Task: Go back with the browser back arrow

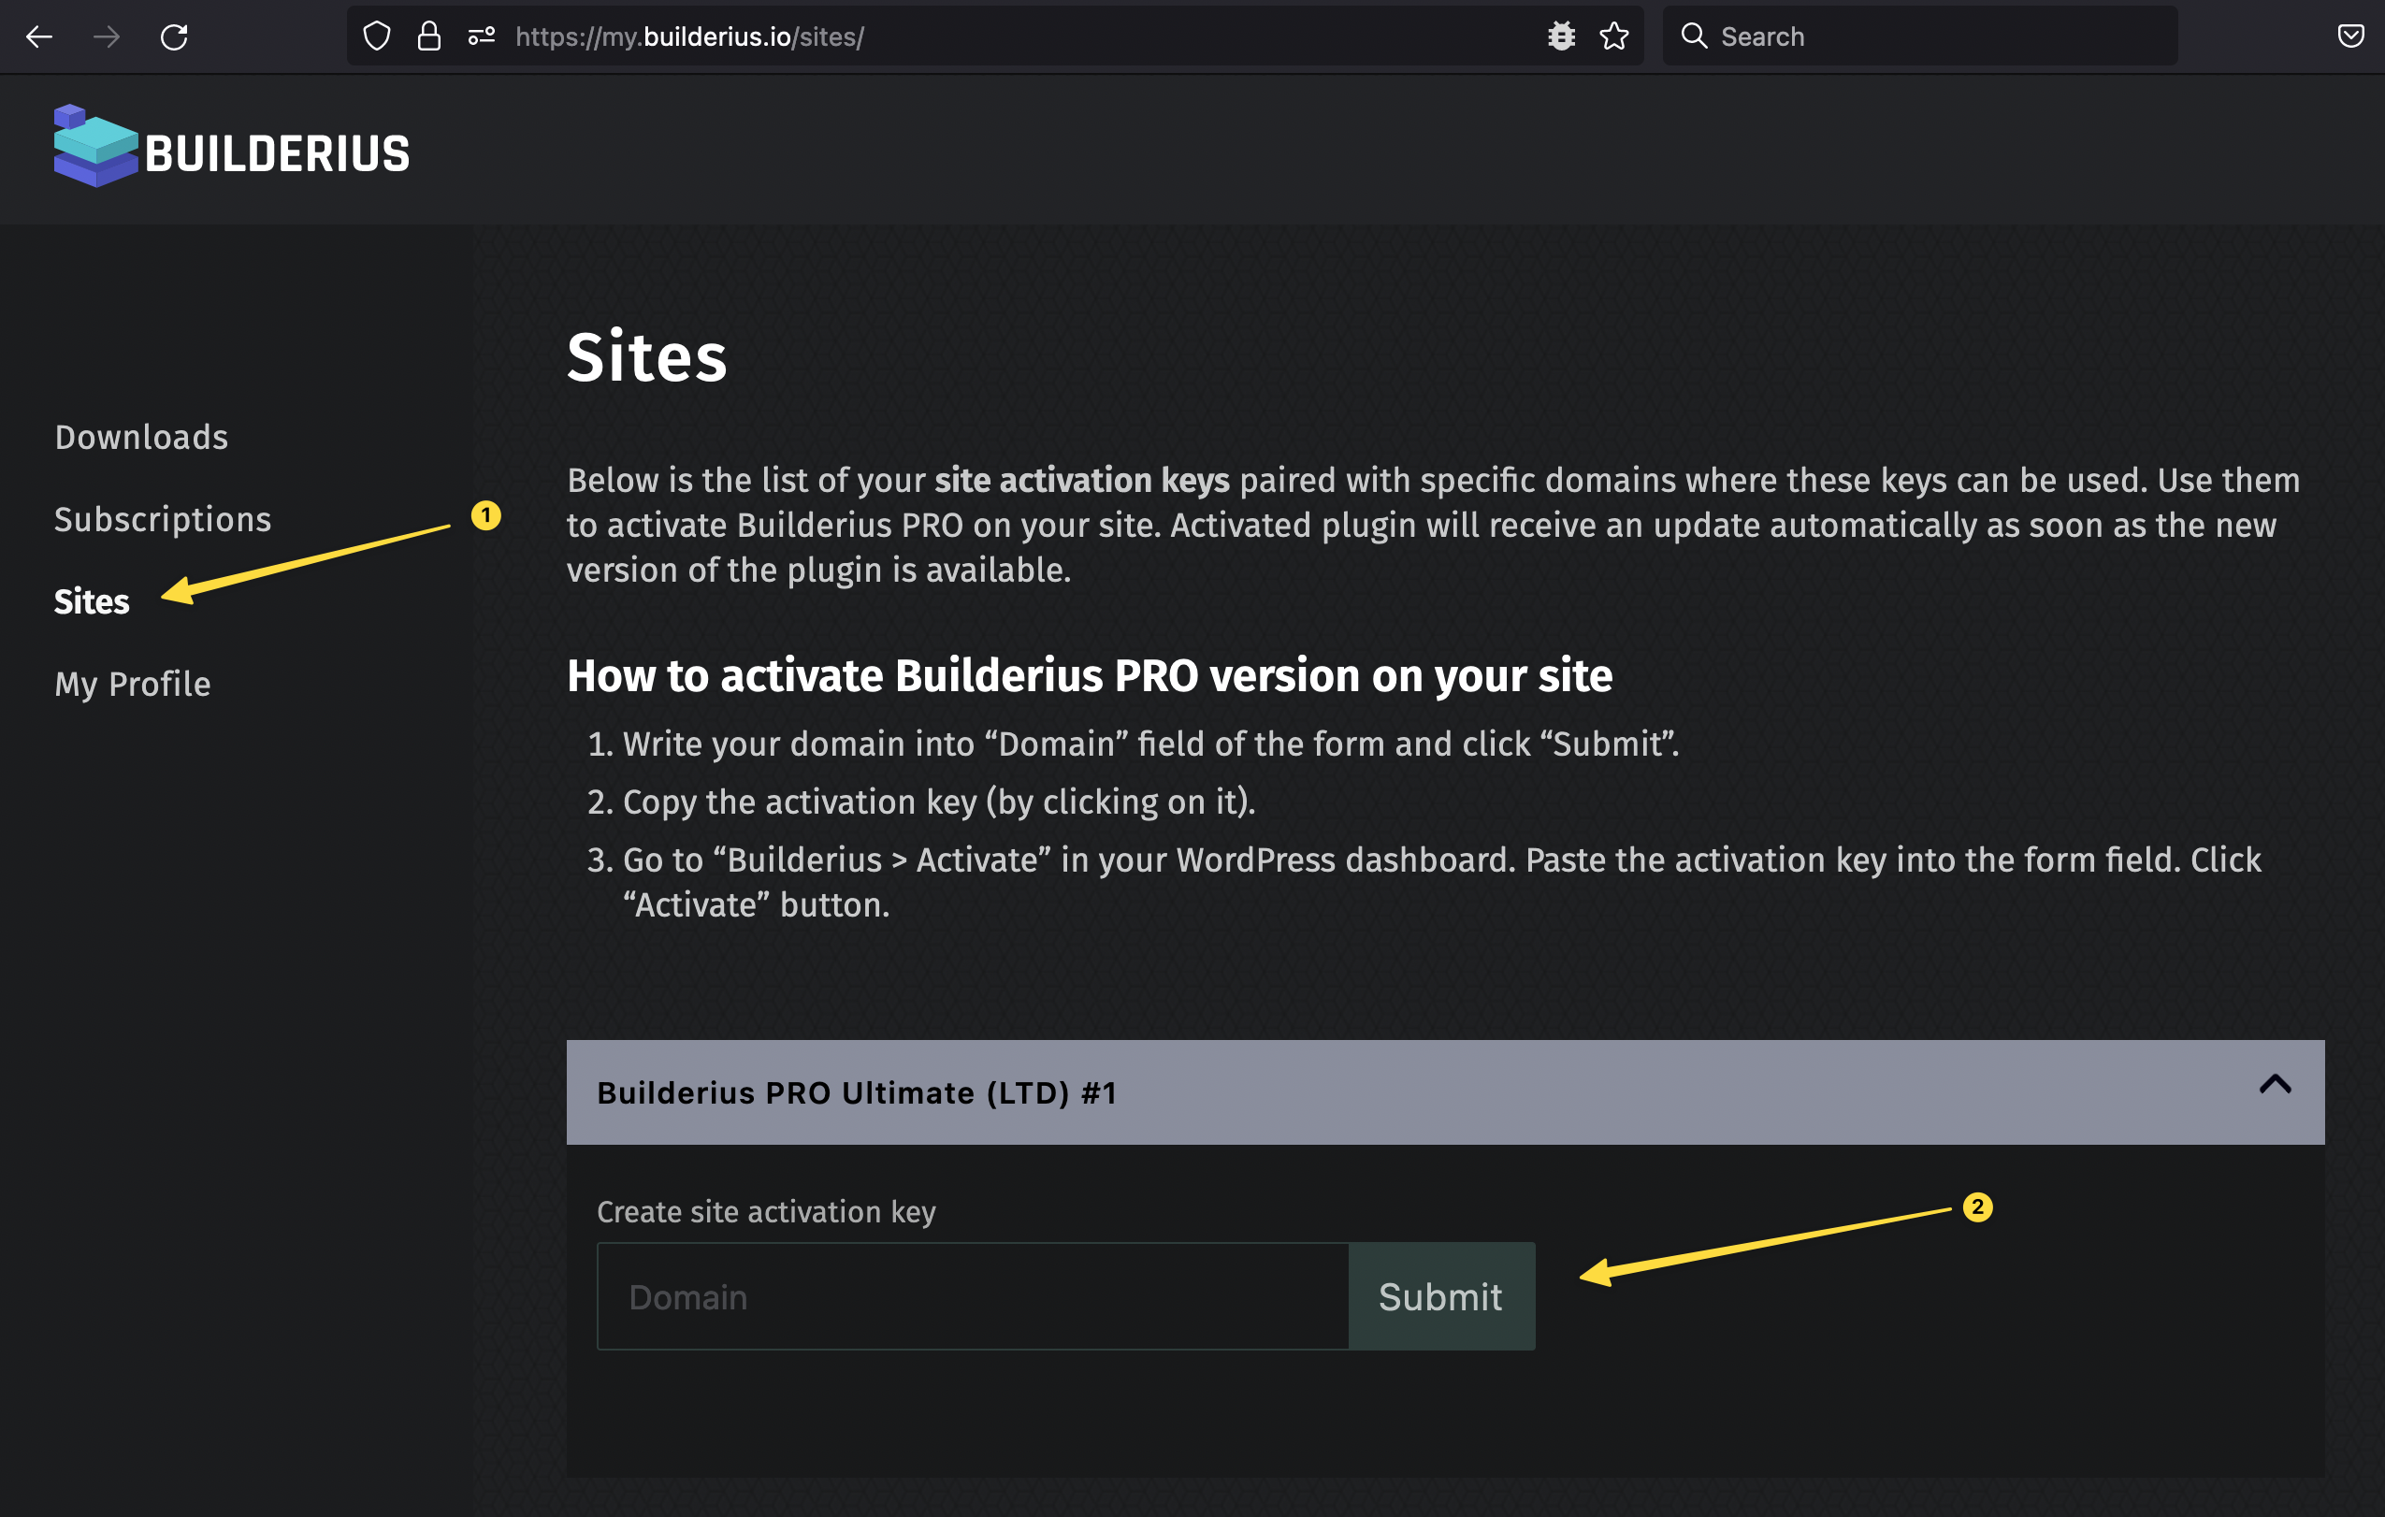Action: click(x=39, y=36)
